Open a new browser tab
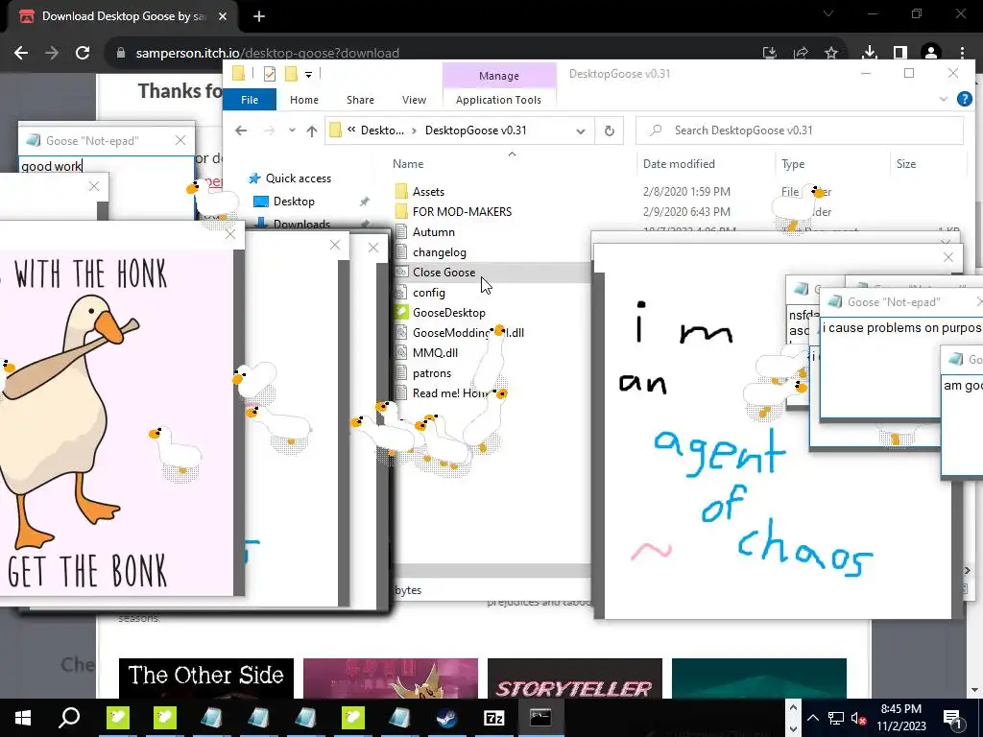This screenshot has width=983, height=737. tap(259, 16)
